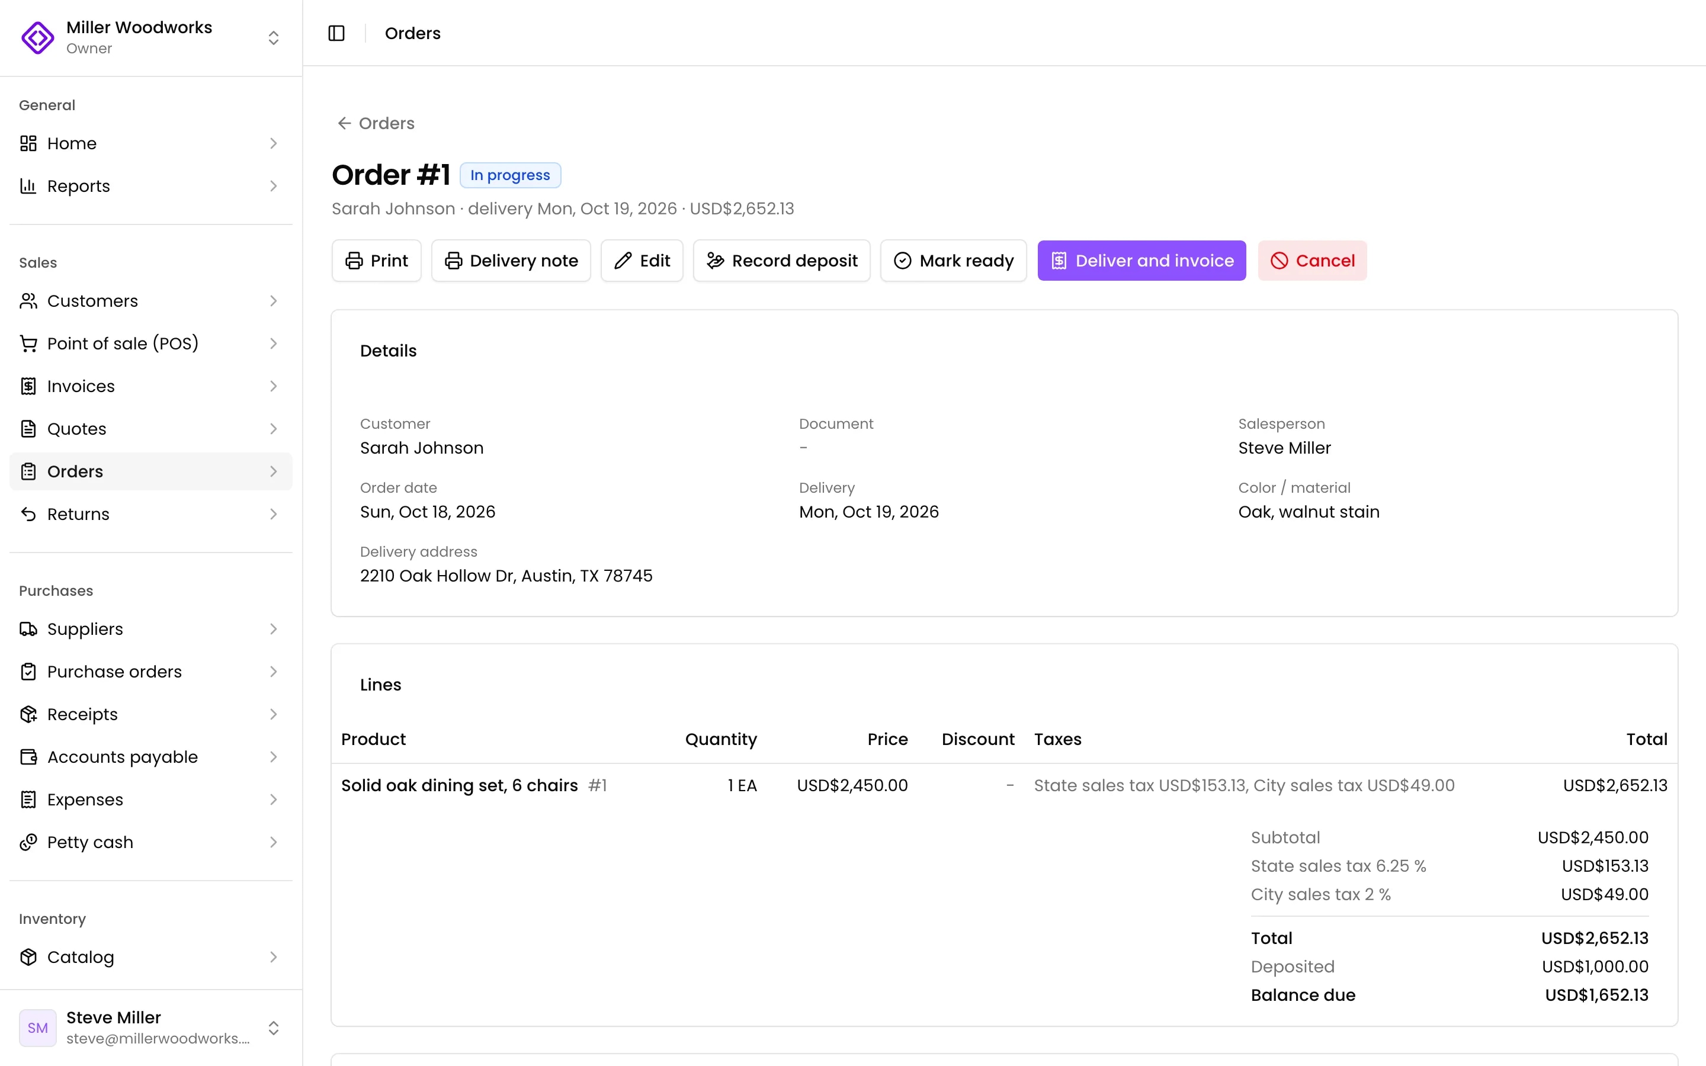Viewport: 1706px width, 1066px height.
Task: Click the Quotes document icon
Action: (x=28, y=429)
